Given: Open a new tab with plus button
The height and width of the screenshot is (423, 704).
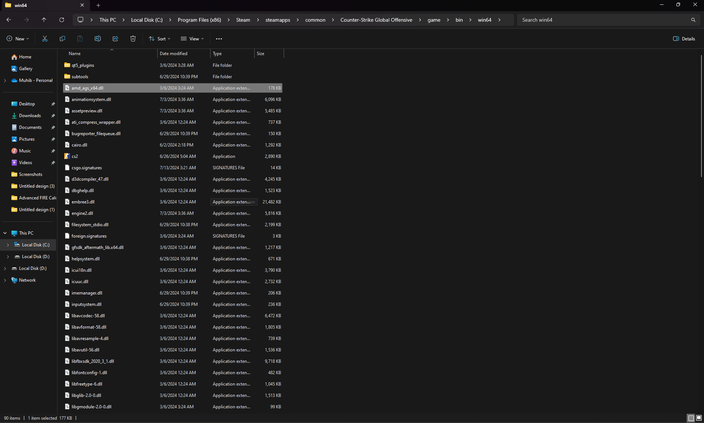Looking at the screenshot, I should click(98, 5).
